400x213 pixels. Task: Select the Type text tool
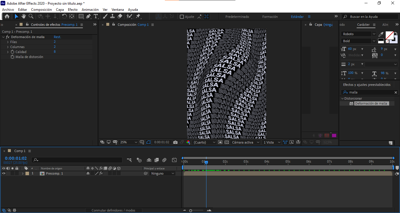point(96,16)
